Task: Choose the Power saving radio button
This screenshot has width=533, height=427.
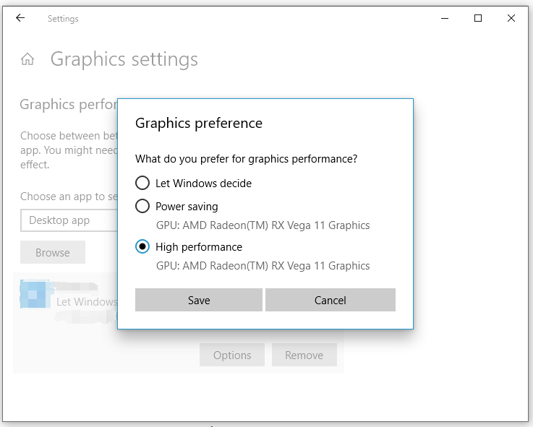Action: click(143, 207)
